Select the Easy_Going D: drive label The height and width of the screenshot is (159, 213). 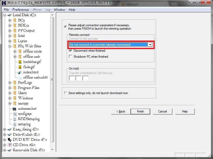pos(26,129)
